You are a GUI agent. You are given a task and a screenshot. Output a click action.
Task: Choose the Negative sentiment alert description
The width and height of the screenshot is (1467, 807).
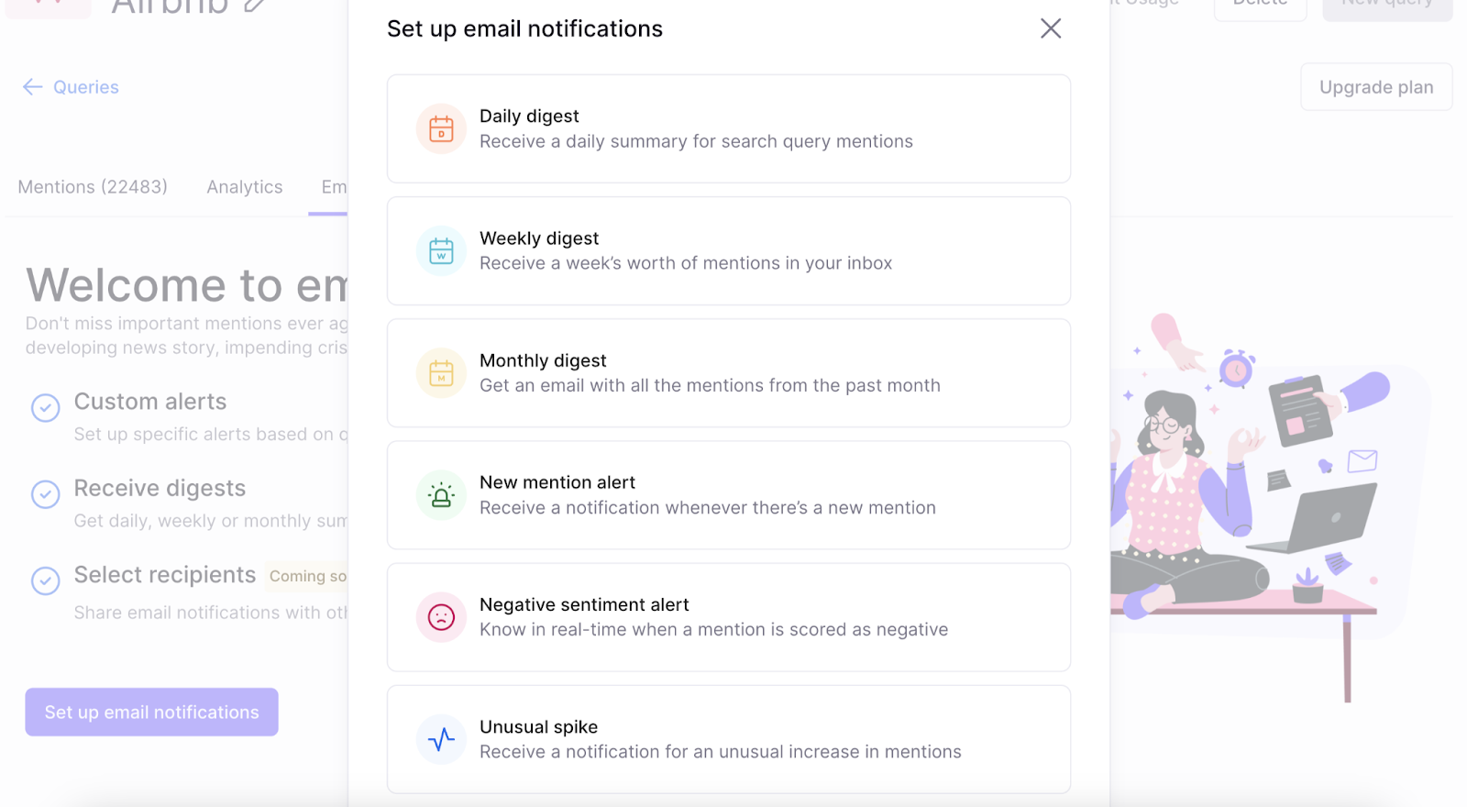tap(713, 630)
